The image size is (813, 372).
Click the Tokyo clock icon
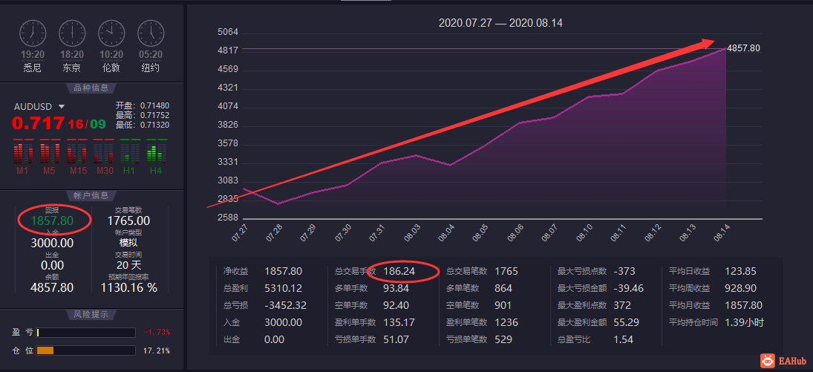(x=72, y=33)
